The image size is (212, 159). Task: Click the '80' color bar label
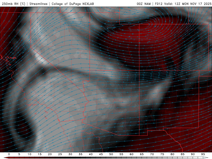click(173, 154)
